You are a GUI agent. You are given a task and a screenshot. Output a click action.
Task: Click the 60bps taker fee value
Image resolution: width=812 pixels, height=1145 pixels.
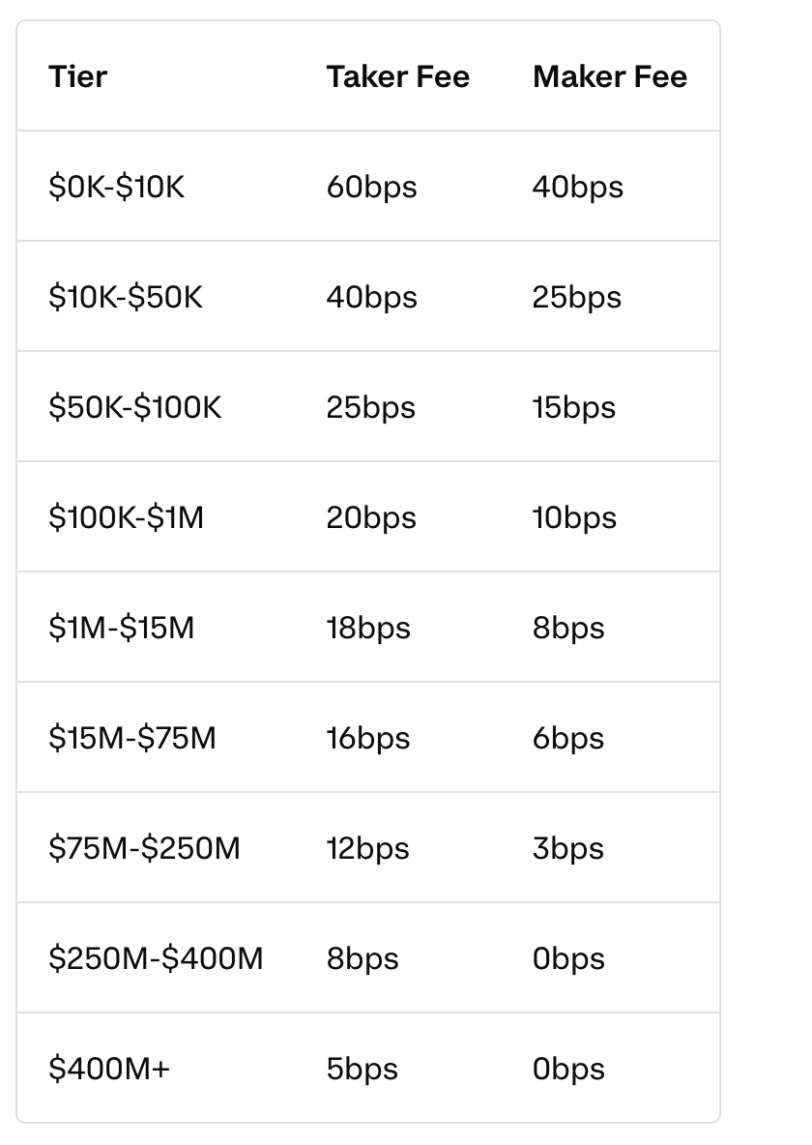pos(371,188)
